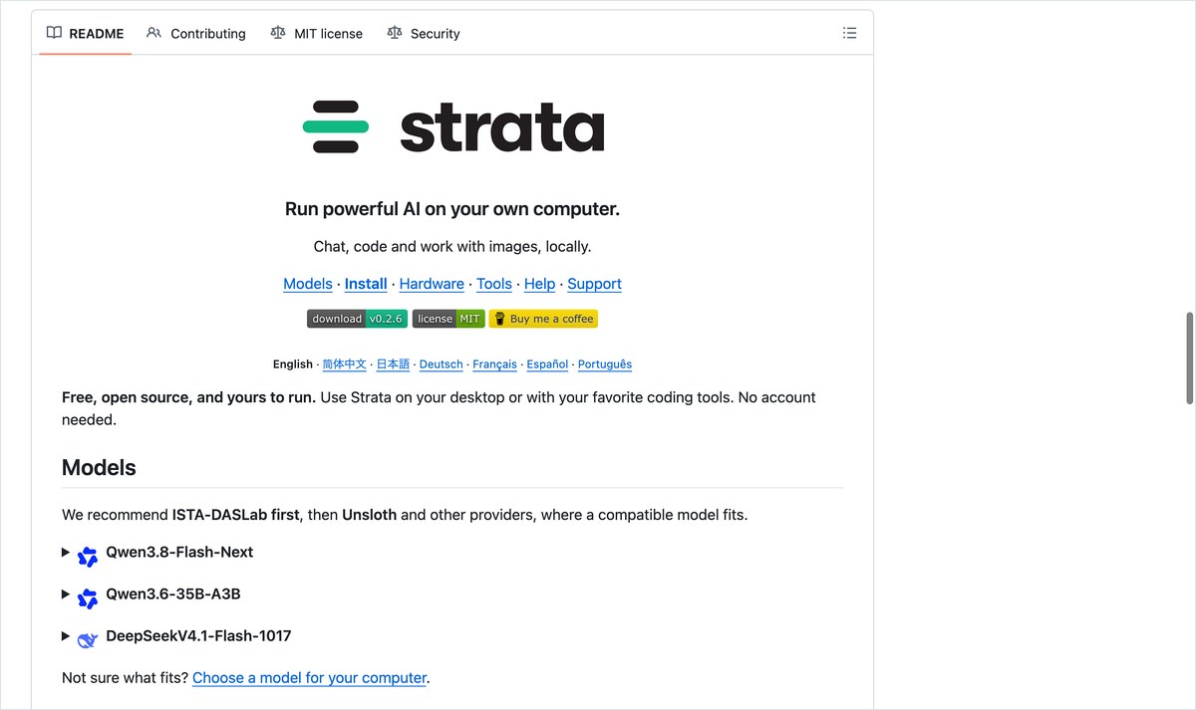Click the DeepSeekV4.1-Flash-1017 model name
This screenshot has height=710, width=1196.
pos(198,635)
